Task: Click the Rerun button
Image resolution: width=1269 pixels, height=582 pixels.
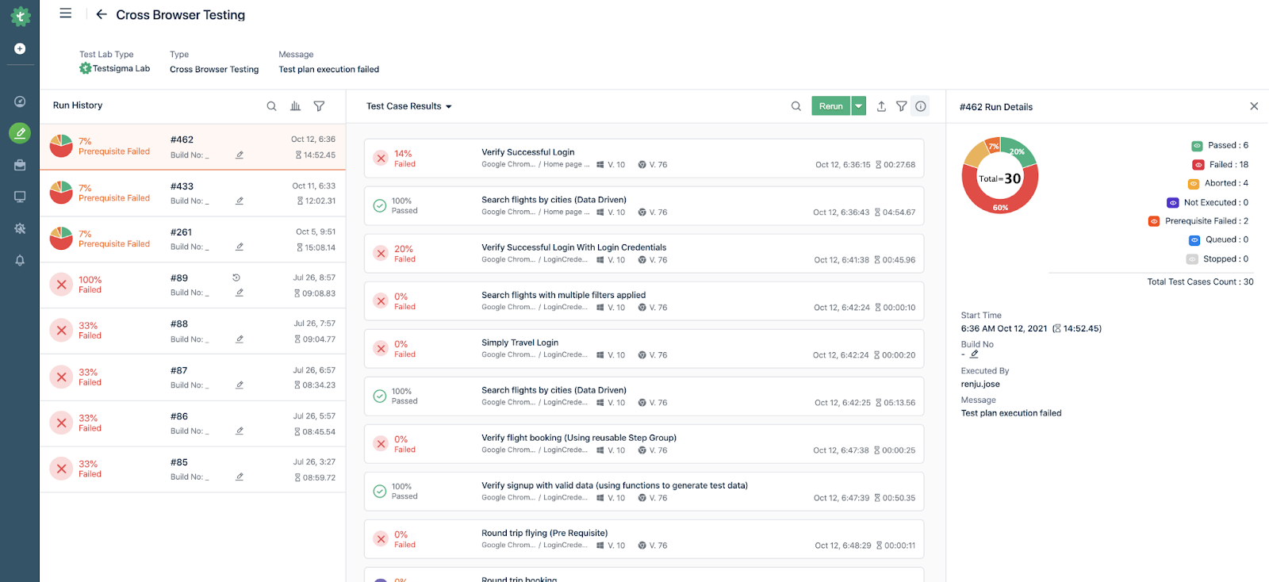Action: click(831, 106)
